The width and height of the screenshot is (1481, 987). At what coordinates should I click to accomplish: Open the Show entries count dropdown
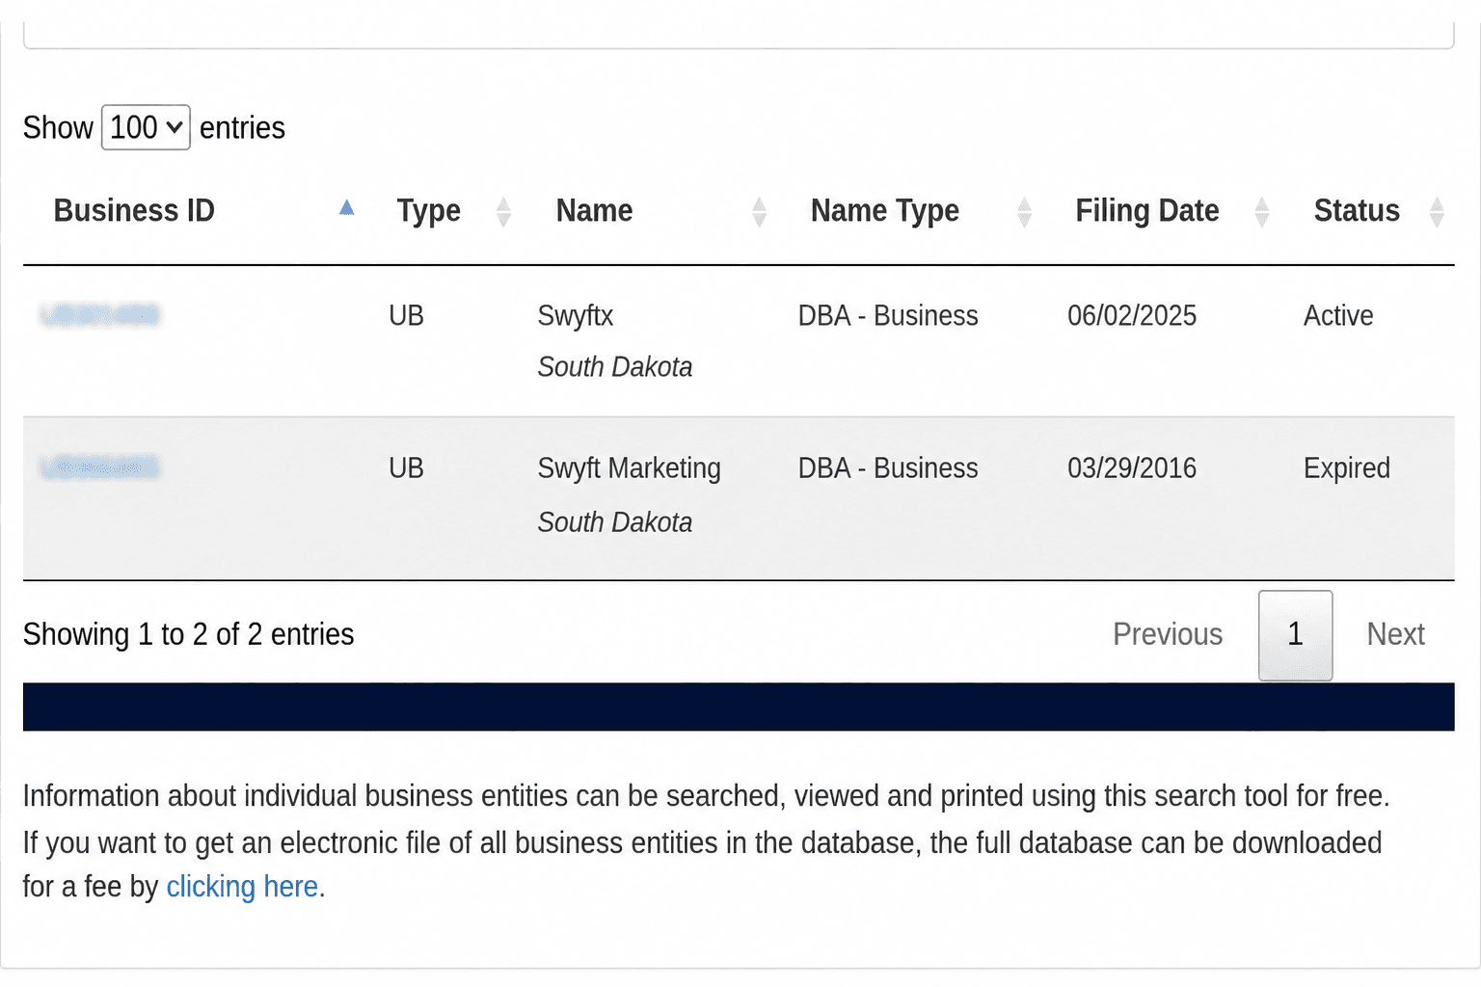[146, 127]
